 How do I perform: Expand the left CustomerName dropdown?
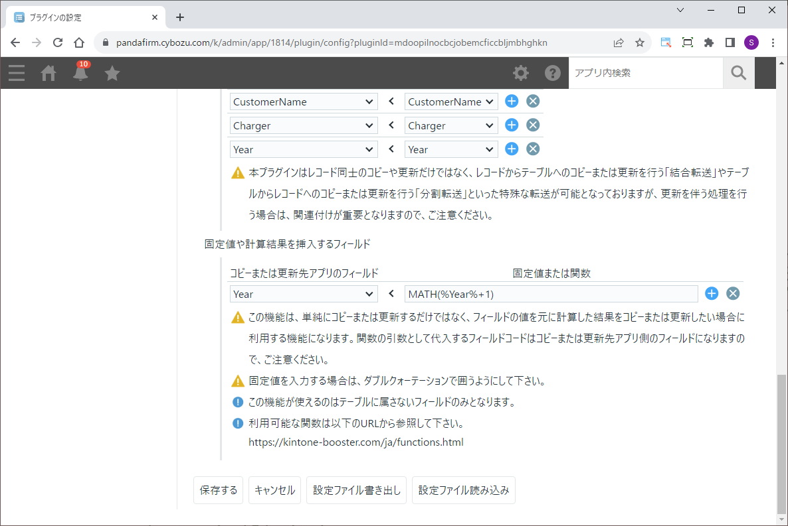click(x=304, y=102)
